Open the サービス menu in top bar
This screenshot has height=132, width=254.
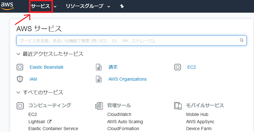41,7
